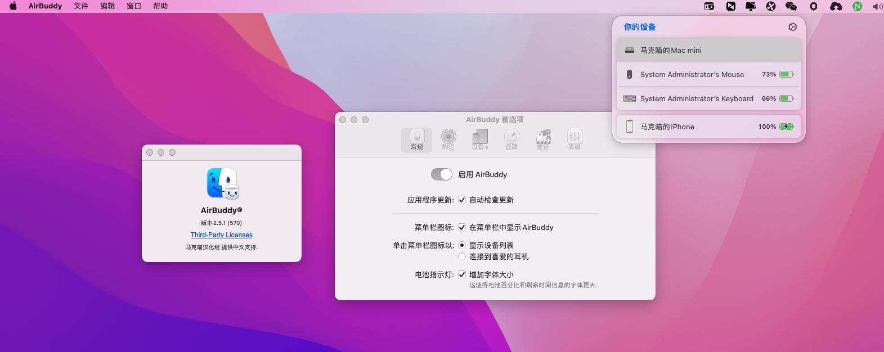Uncheck the 自动检查更新 checkbox

(x=462, y=200)
